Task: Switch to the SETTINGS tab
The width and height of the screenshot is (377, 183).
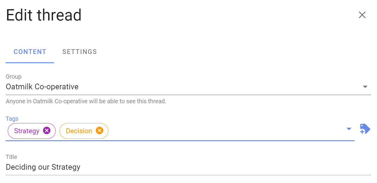Action: [x=79, y=52]
